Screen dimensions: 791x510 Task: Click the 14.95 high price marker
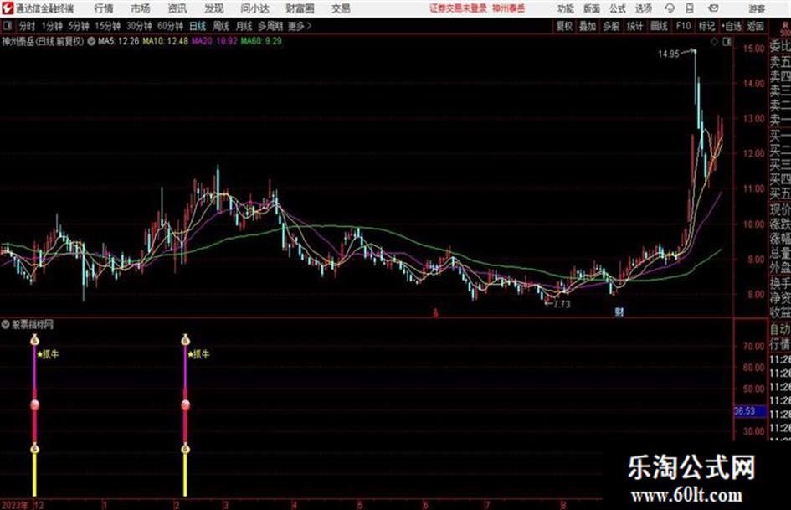[669, 54]
